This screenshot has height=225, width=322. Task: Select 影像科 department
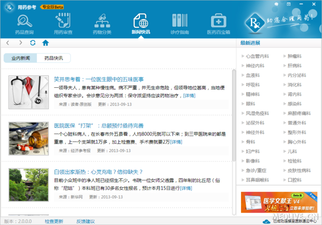pos(251,161)
